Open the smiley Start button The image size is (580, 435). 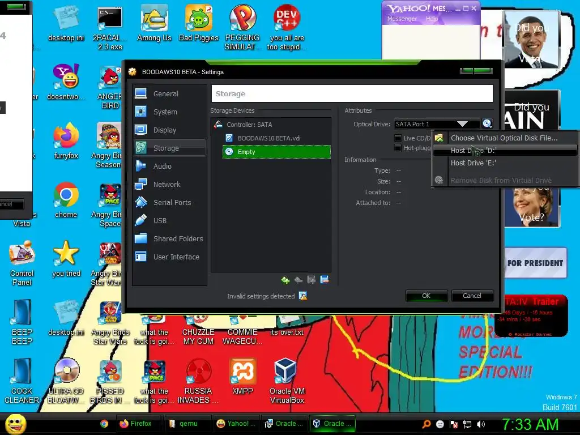15,424
